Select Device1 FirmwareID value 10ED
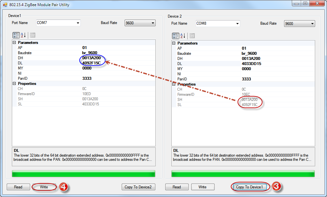 [86, 94]
